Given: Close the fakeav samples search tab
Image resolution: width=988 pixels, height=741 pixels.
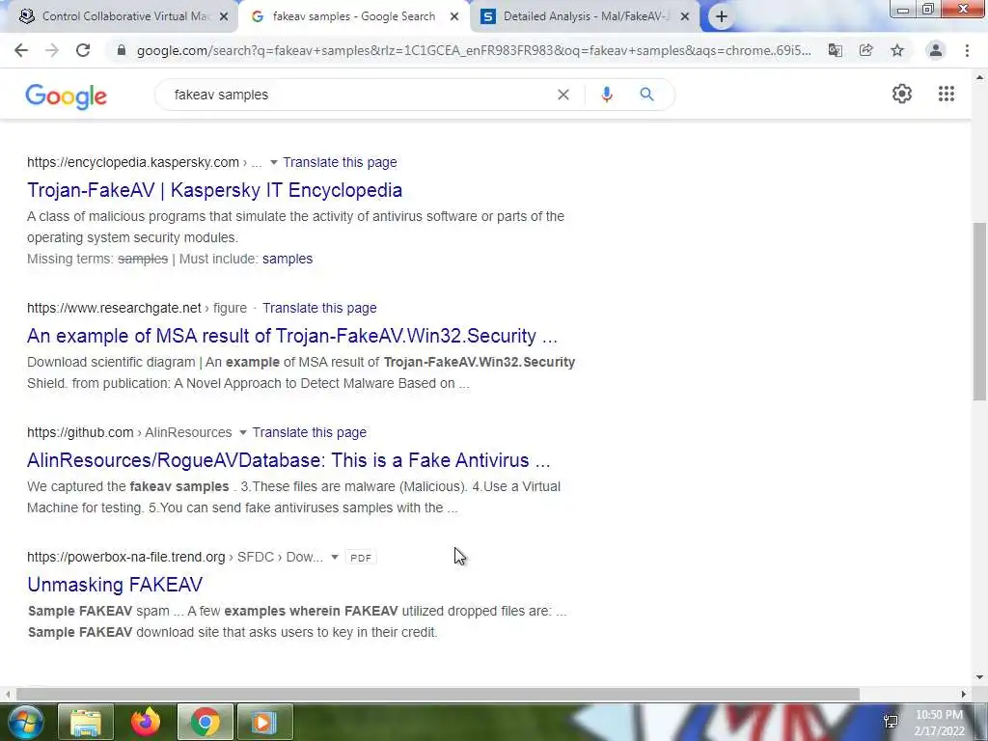Looking at the screenshot, I should click(x=454, y=17).
